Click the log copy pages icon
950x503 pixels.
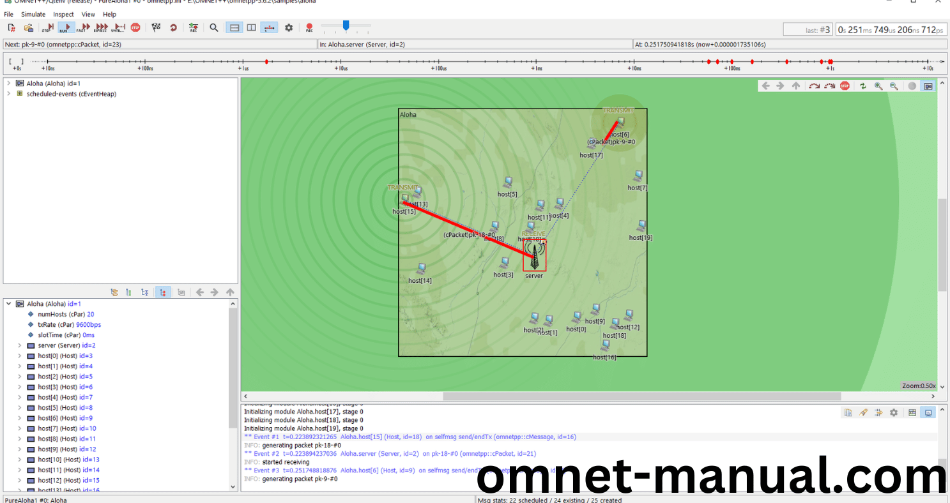848,412
